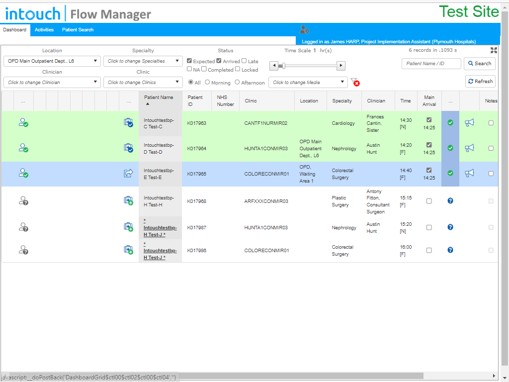This screenshot has width=509, height=382.
Task: Untick Main Arrival checkbox for K017964
Action: coord(429,145)
